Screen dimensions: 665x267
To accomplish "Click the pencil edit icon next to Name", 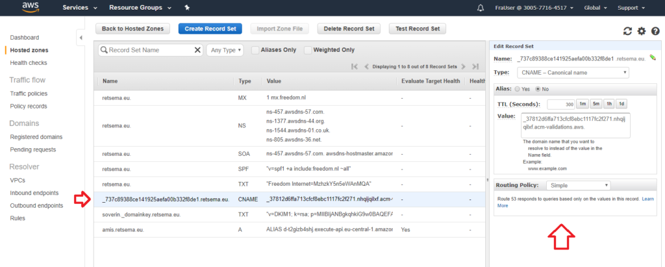I will pyautogui.click(x=653, y=58).
